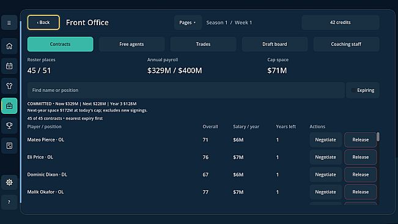Switch to the Trades tab
The height and width of the screenshot is (224, 398).
203,44
